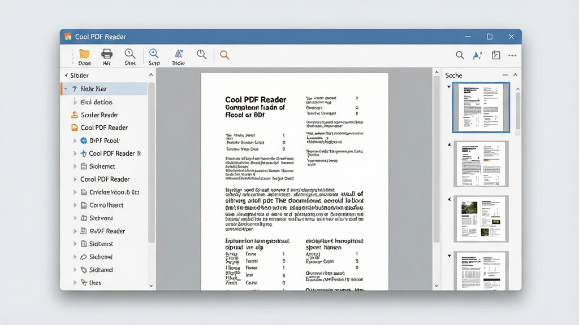The height and width of the screenshot is (325, 579).
Task: Click the Cool PDF Reader app logo
Action: pos(68,36)
